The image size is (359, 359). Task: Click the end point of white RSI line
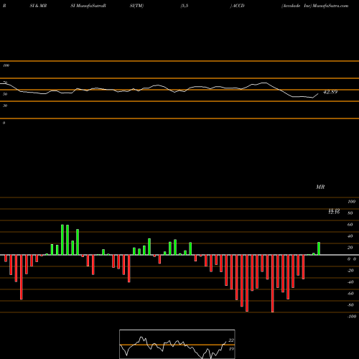318,93
